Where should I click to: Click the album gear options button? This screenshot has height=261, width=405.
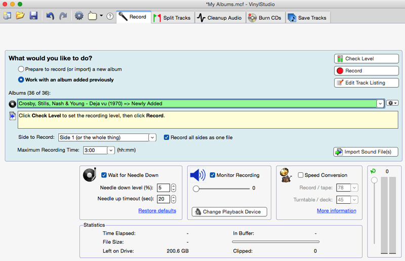[x=392, y=103]
